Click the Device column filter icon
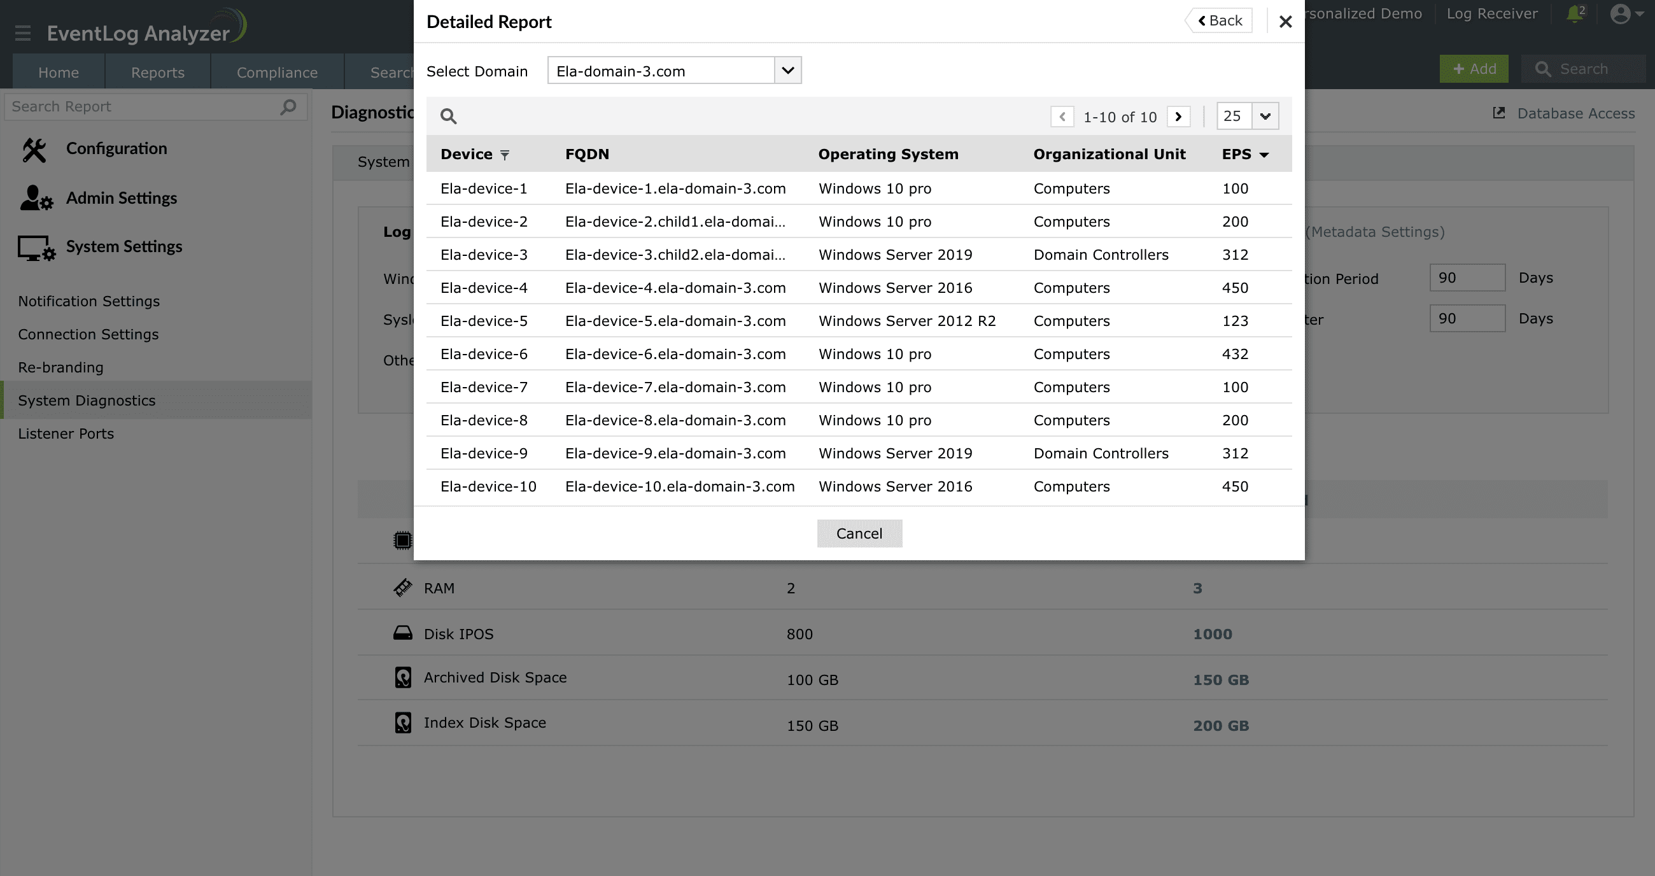 pos(505,155)
